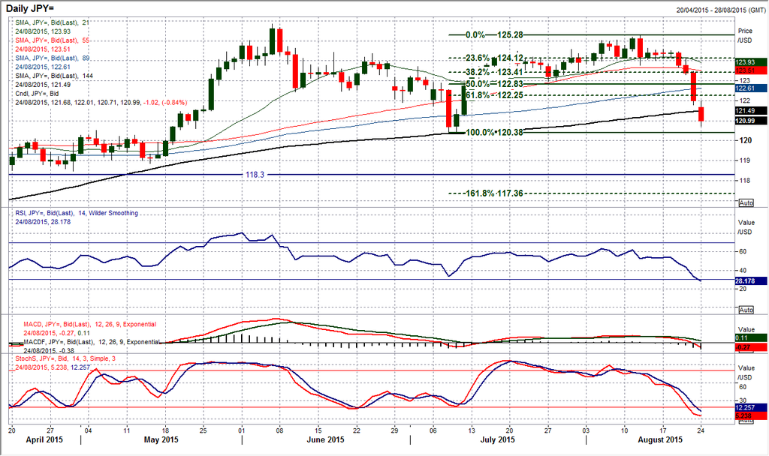Click the Auto scale button in RSI panel
Screen dimensions: 769x456
tap(746, 310)
